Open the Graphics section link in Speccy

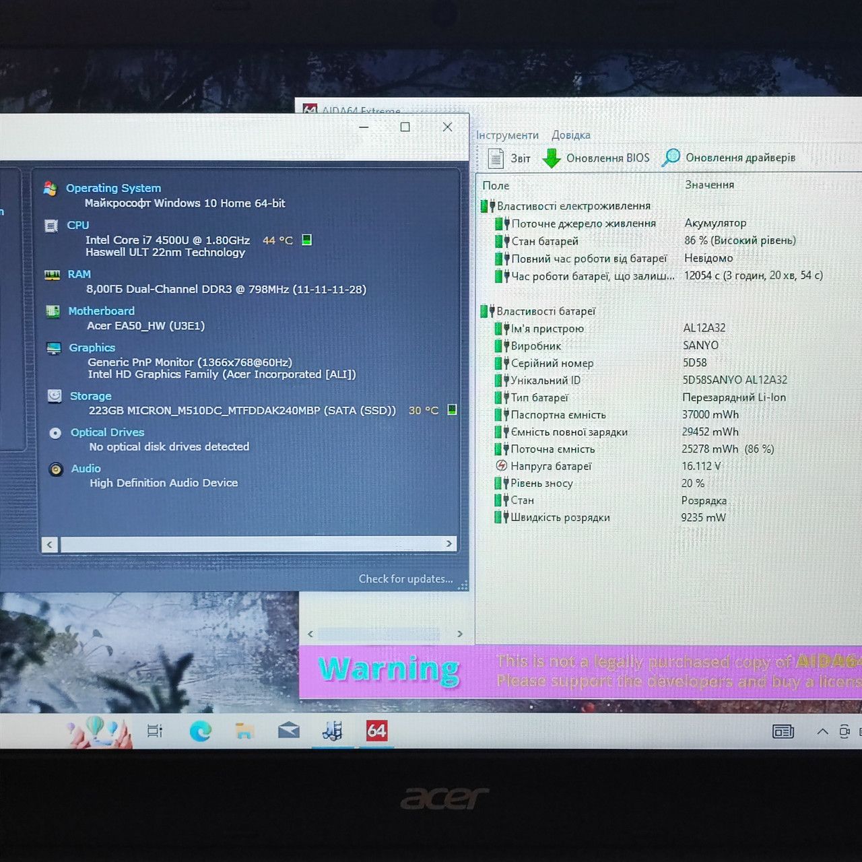(x=92, y=347)
